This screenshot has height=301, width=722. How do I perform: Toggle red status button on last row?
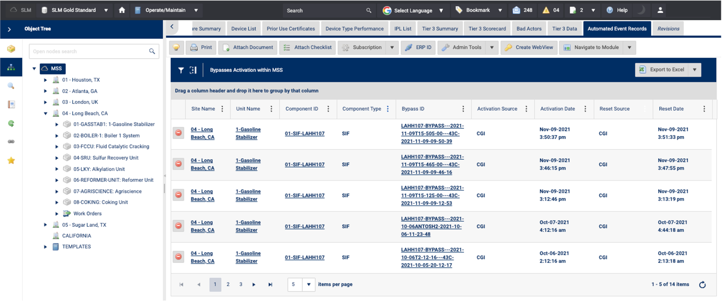(x=178, y=257)
